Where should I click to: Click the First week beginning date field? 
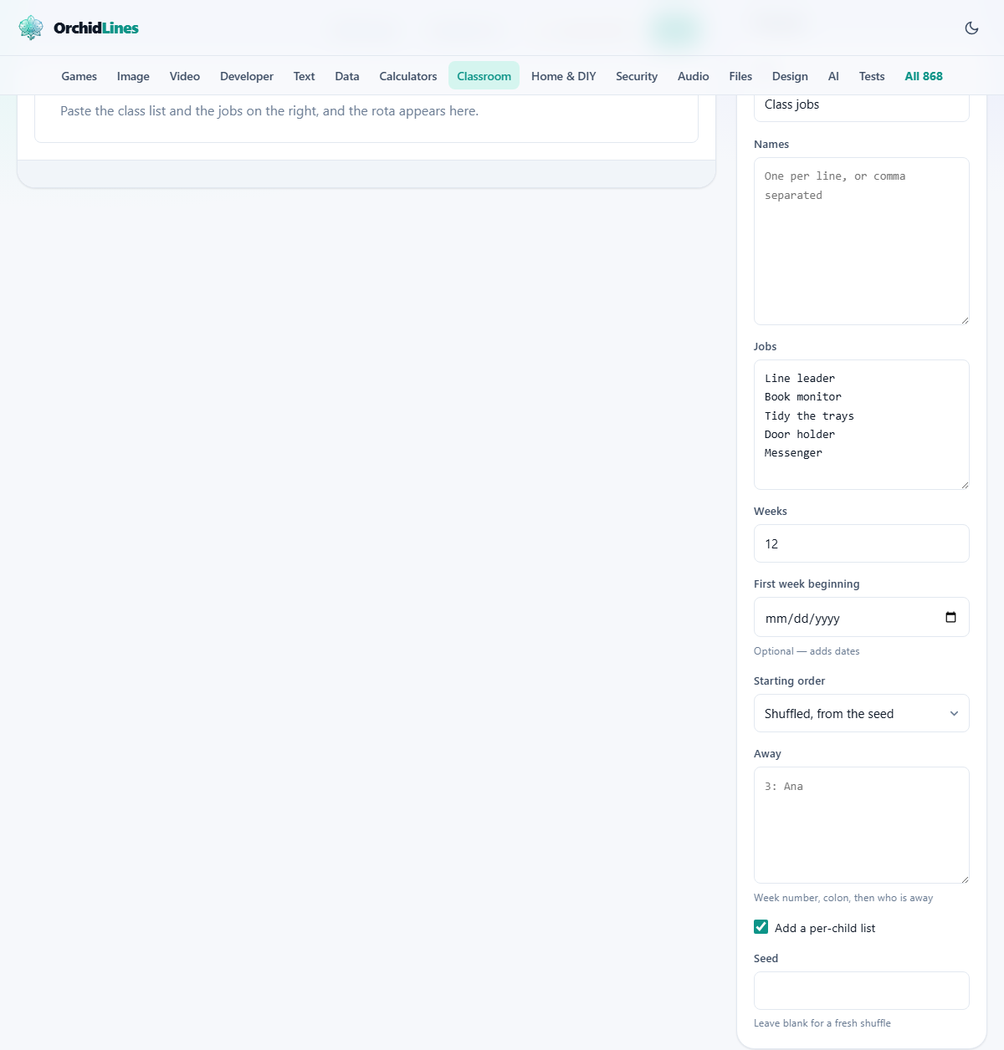861,617
